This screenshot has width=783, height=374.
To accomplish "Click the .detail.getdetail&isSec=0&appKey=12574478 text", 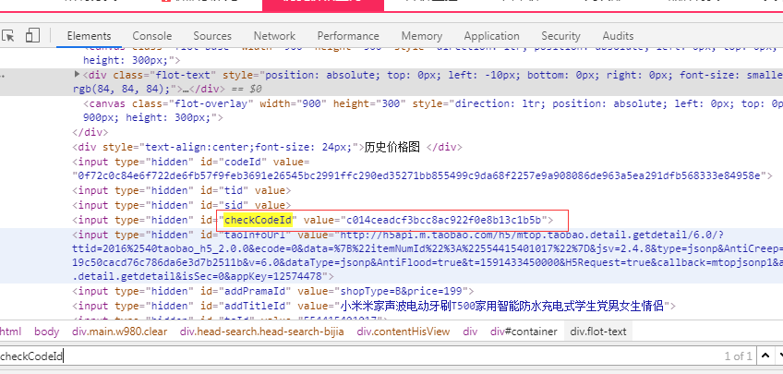I will 199,276.
